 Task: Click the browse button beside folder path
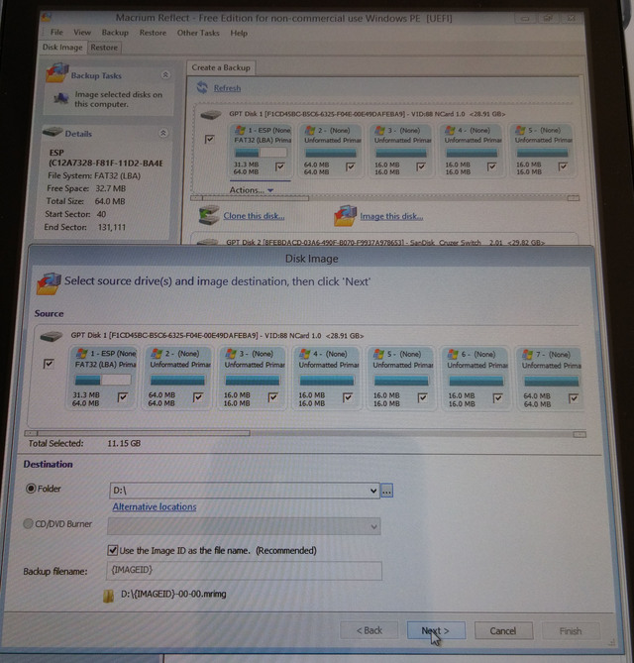click(x=386, y=491)
